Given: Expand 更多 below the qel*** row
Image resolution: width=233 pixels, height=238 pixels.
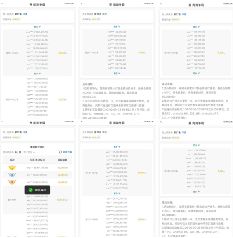Looking at the screenshot, I should [196, 192].
